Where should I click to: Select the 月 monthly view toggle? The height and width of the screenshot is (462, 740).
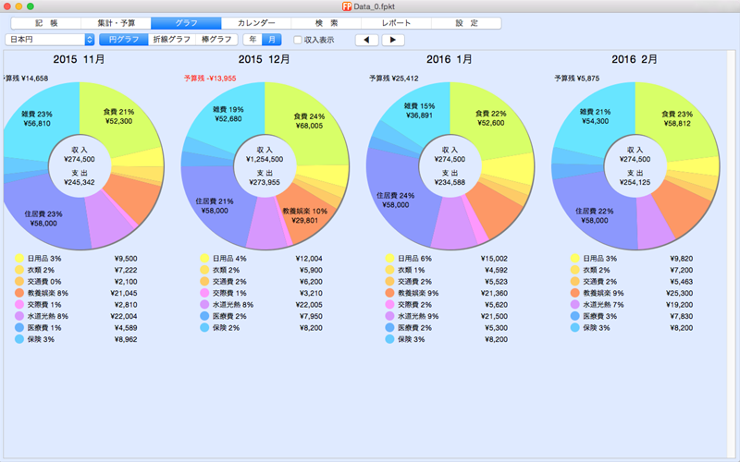point(271,40)
